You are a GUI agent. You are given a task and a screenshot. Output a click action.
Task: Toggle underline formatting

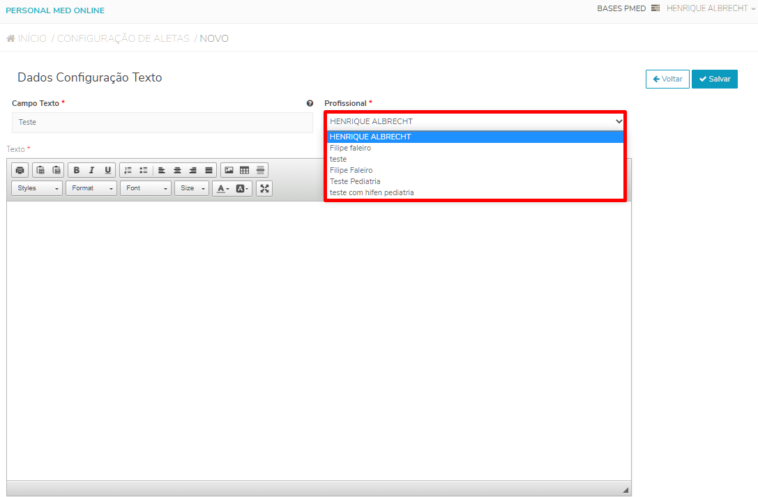pyautogui.click(x=107, y=170)
